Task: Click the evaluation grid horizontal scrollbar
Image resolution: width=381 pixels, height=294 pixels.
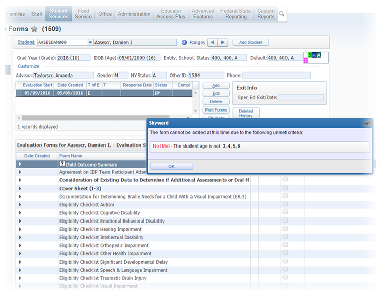Action: click(96, 118)
